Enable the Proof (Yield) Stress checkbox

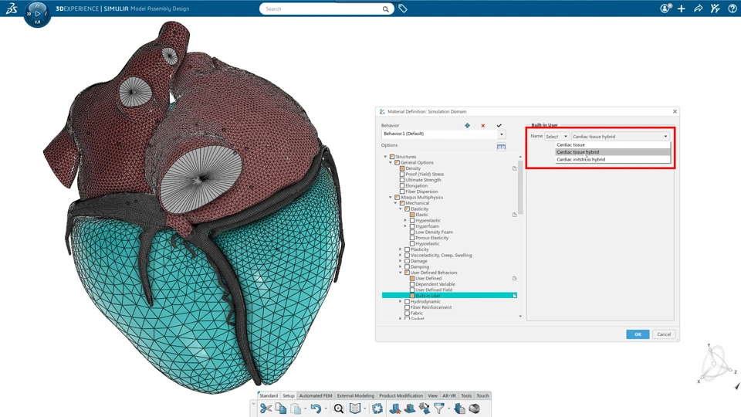[x=402, y=174]
